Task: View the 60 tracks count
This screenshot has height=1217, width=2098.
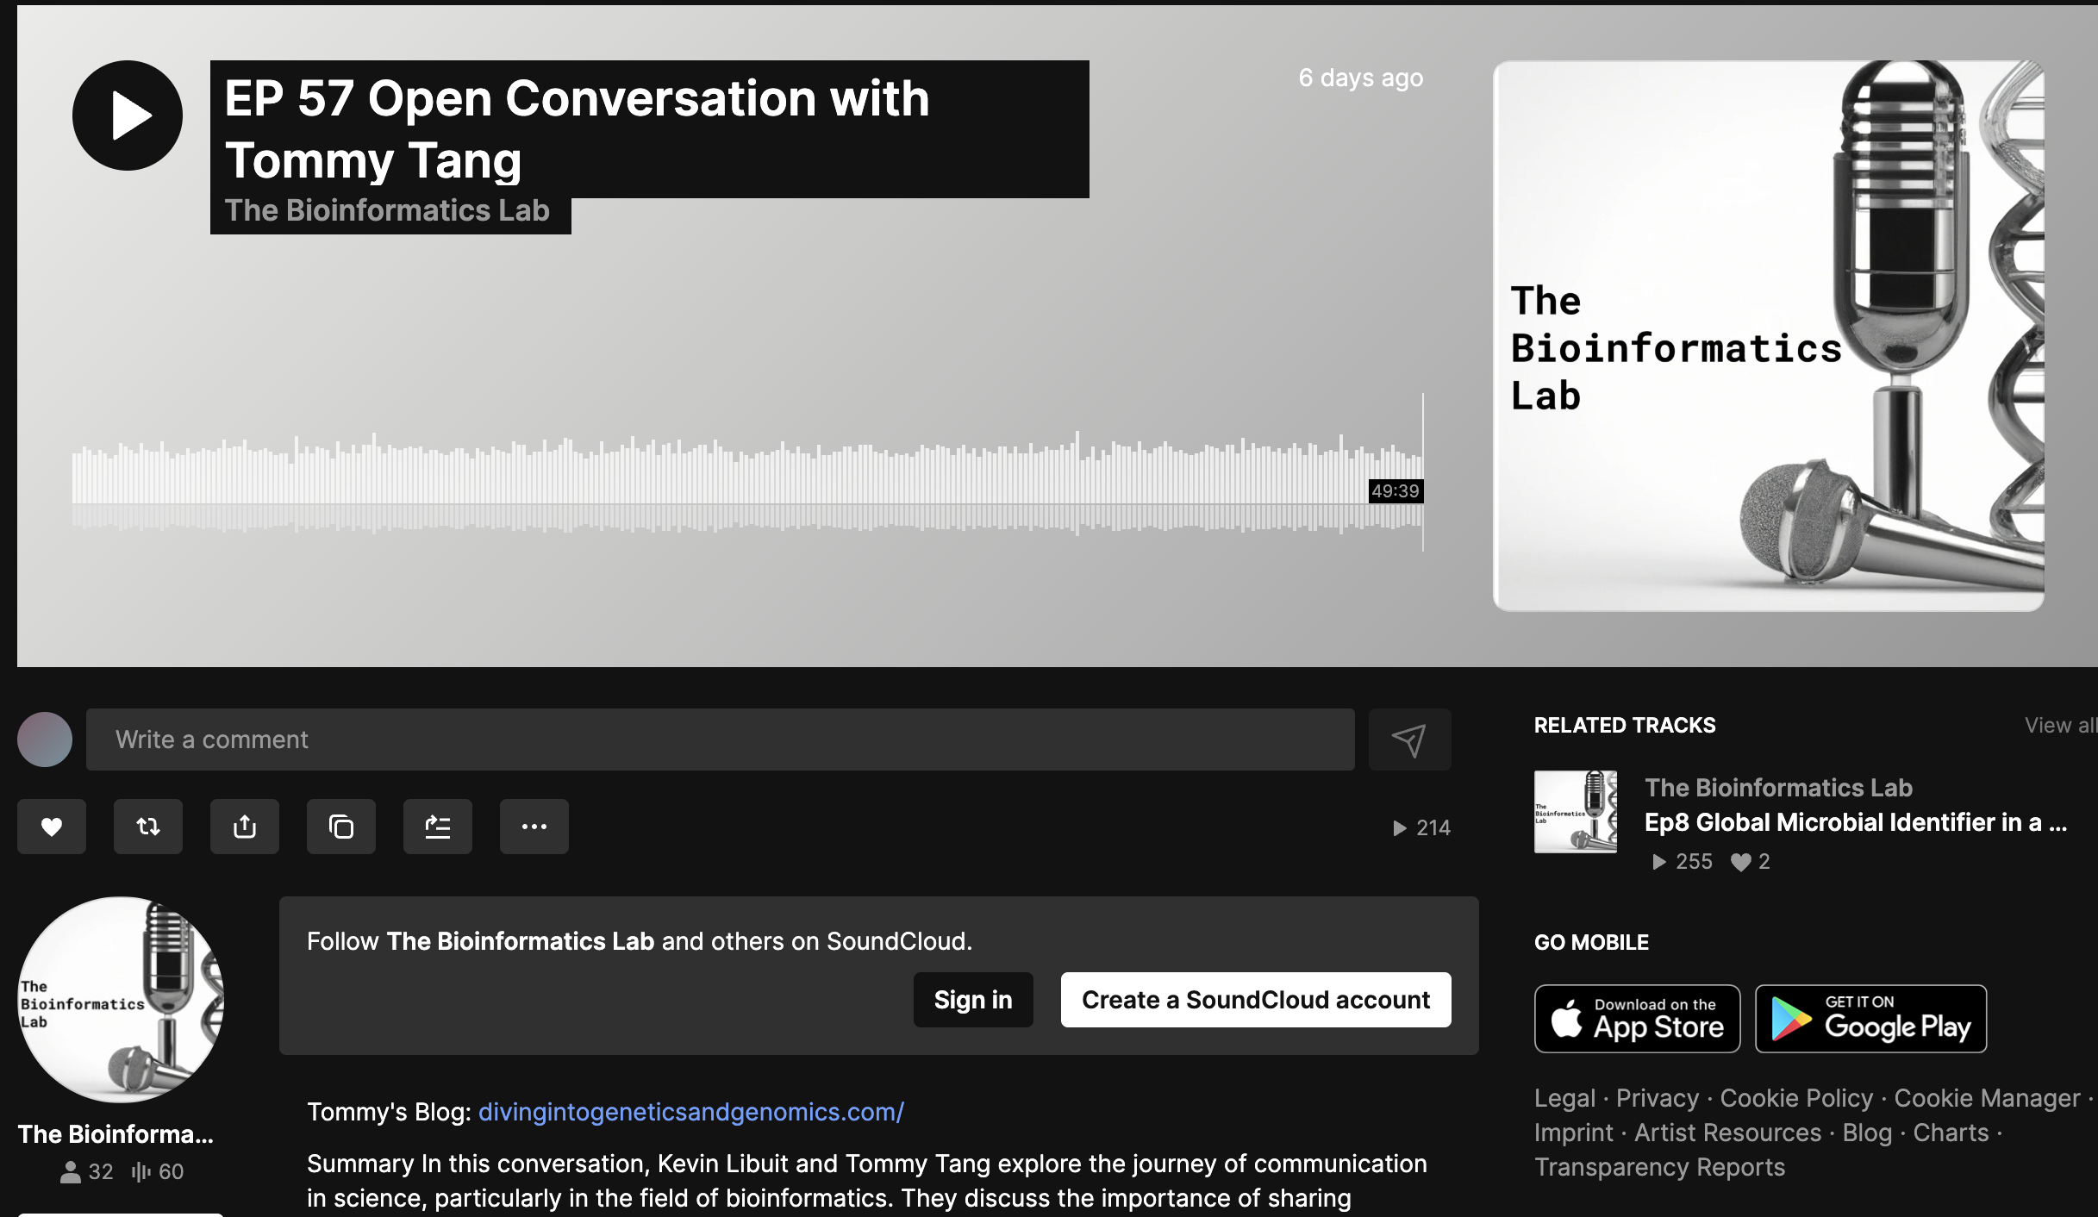Action: point(158,1172)
